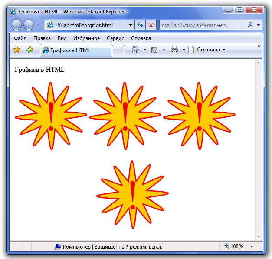Click the scrollbar down arrow
Image resolution: width=272 pixels, height=259 pixels.
coord(259,236)
